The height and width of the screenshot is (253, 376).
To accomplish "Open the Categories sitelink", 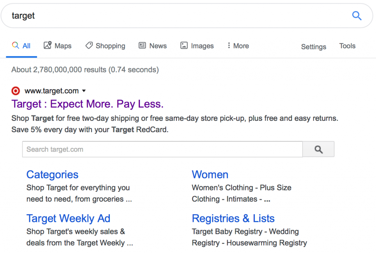I will click(52, 175).
